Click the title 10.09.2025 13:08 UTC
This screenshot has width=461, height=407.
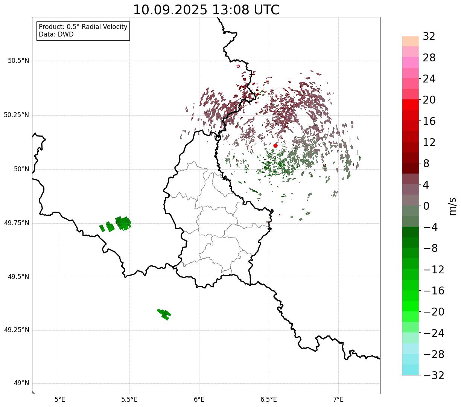[x=206, y=10]
